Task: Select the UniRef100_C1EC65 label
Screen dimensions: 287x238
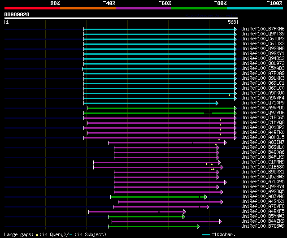Action: pos(263,118)
